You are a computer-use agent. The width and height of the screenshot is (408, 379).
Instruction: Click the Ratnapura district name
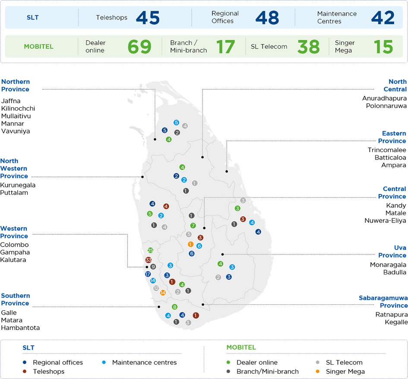[392, 315]
